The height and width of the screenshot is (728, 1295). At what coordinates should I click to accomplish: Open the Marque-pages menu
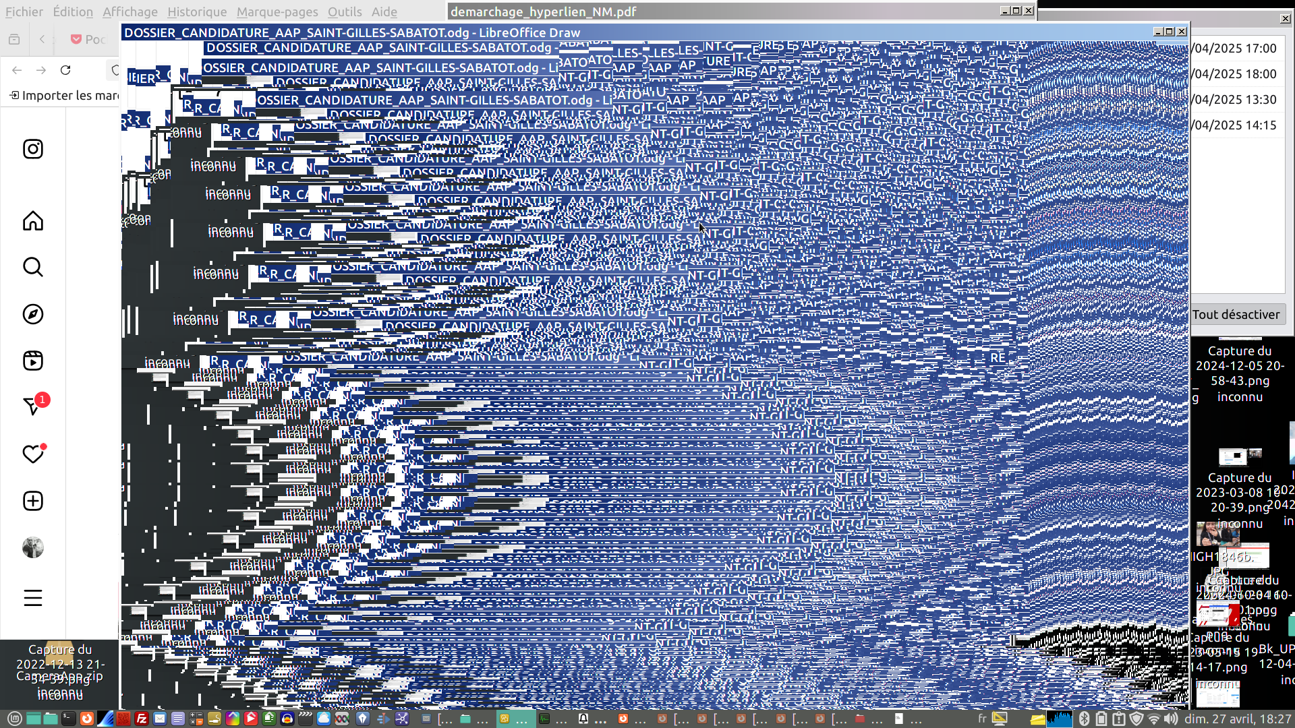click(x=277, y=11)
